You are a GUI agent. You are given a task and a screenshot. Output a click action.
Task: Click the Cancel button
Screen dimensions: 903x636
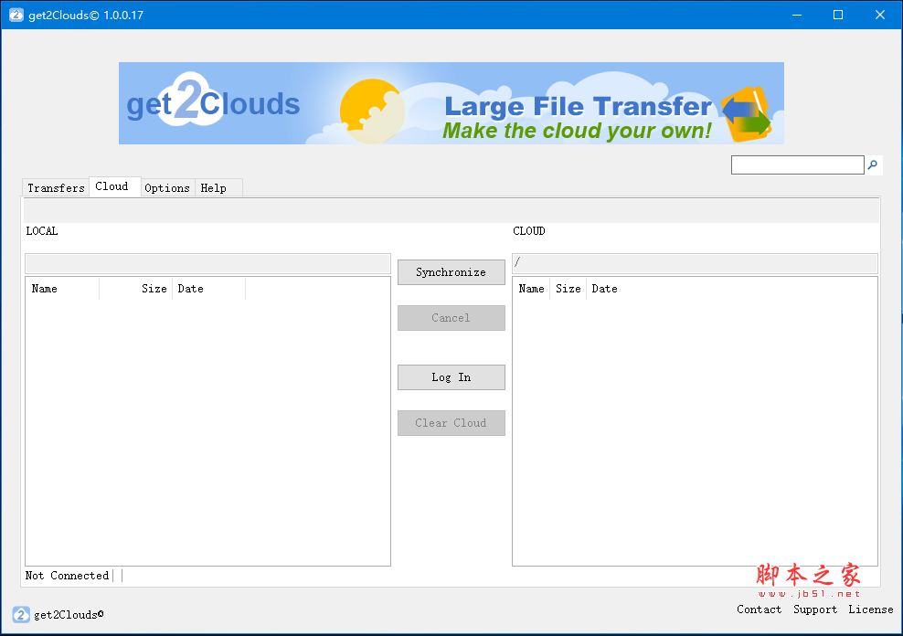point(451,318)
